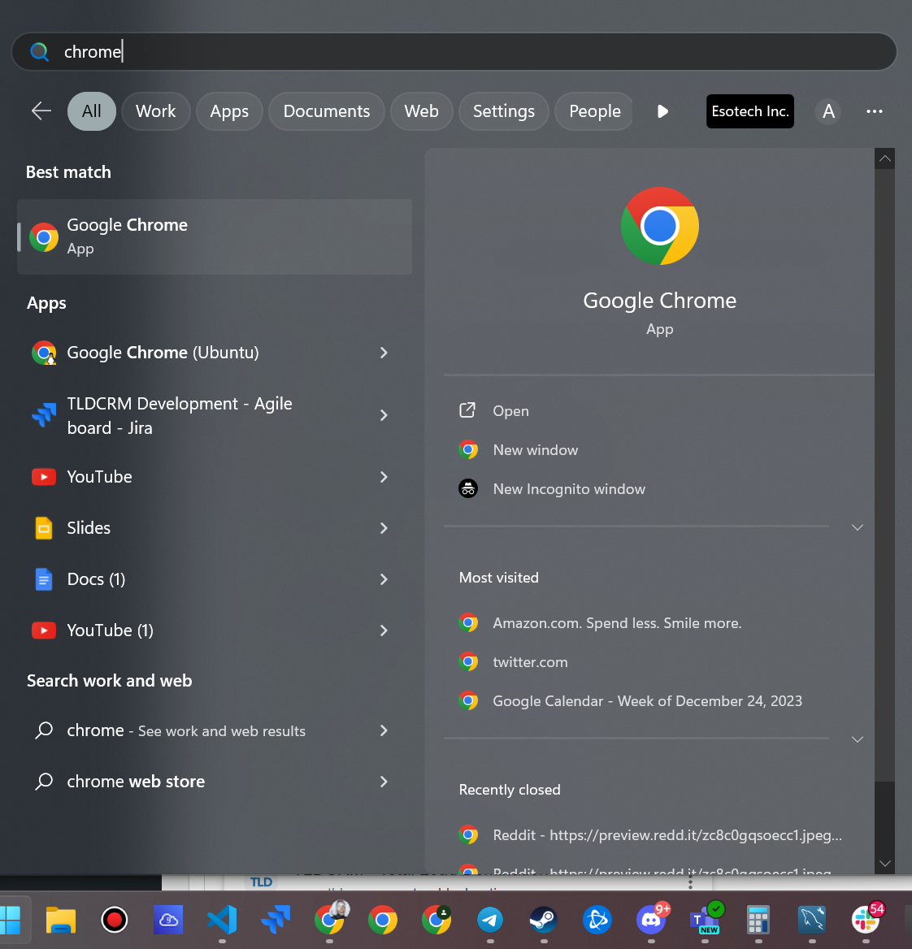912x949 pixels.
Task: Open Discord with the 9+ badge
Action: click(652, 919)
